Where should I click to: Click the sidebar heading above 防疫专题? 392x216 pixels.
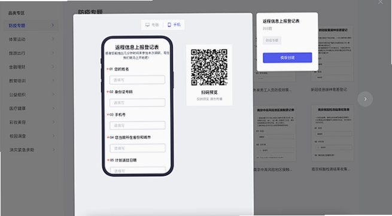(17, 13)
